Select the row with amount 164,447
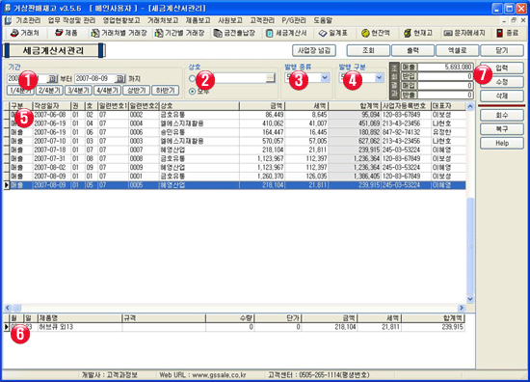The height and width of the screenshot is (382, 530). 238,132
